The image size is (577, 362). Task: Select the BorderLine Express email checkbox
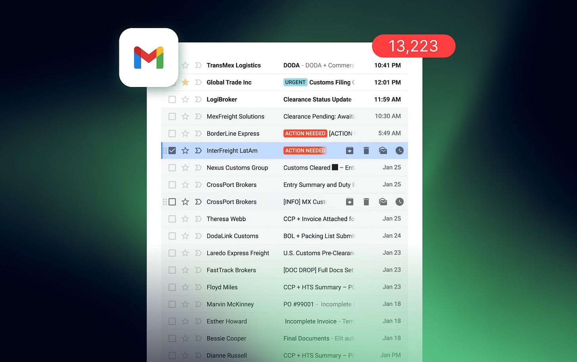tap(172, 133)
